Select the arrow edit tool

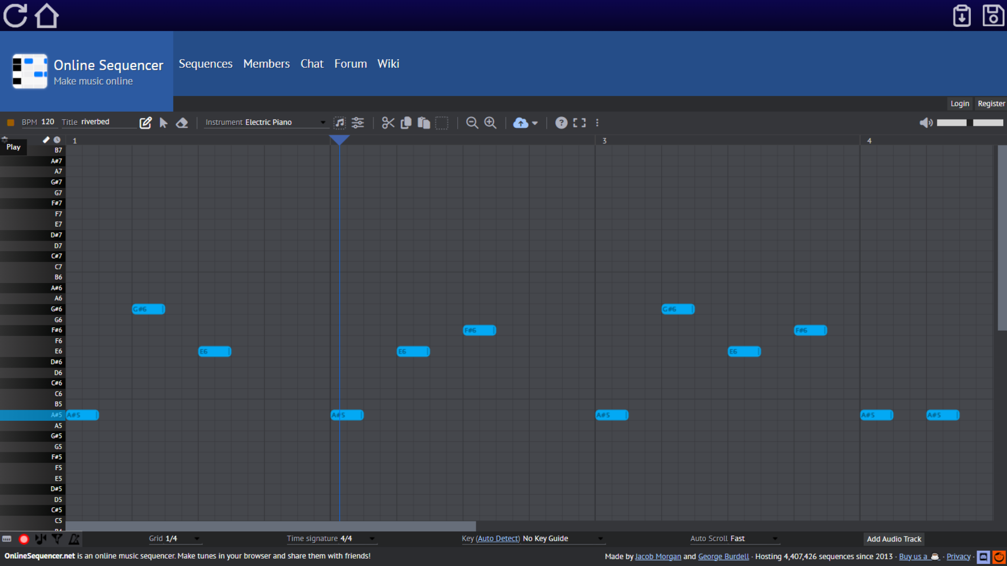click(164, 123)
